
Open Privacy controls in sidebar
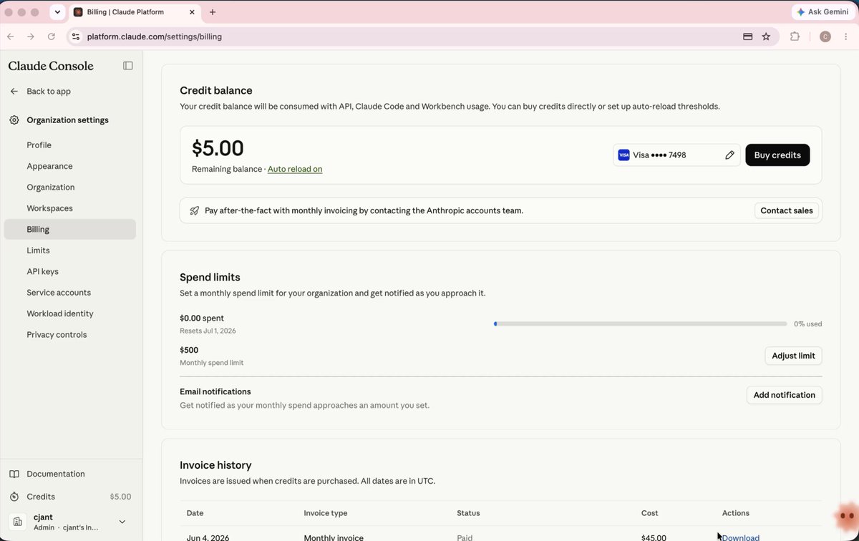(x=69, y=335)
